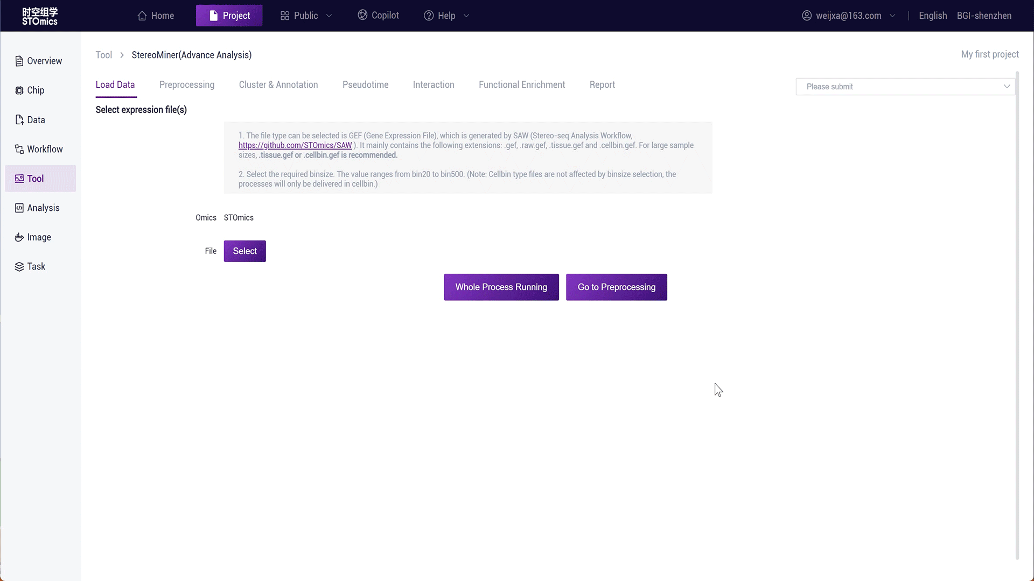Click the Chip sidebar icon
The width and height of the screenshot is (1034, 581).
click(x=19, y=90)
